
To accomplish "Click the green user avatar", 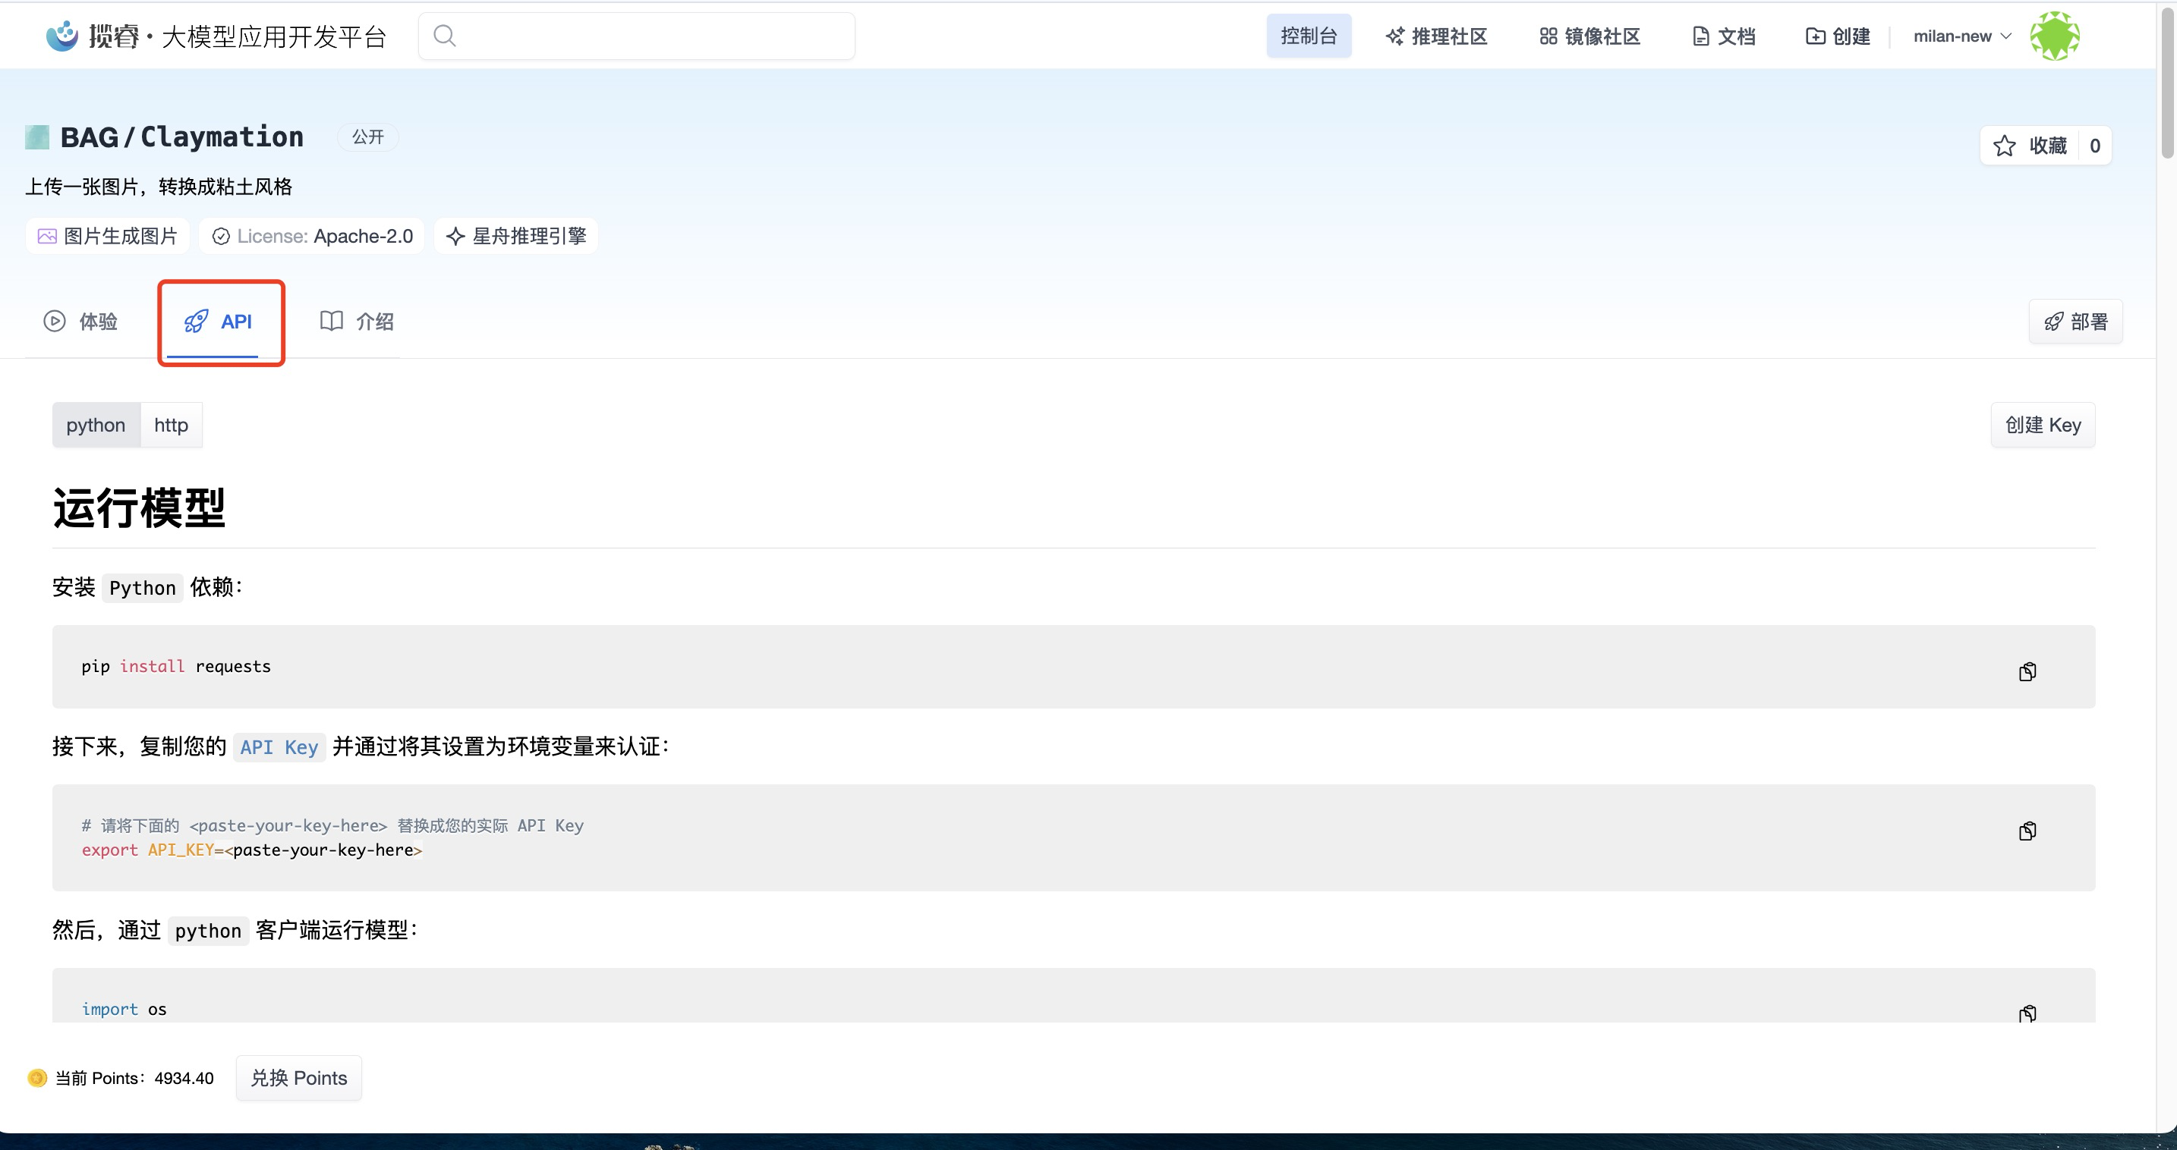I will coord(2055,36).
